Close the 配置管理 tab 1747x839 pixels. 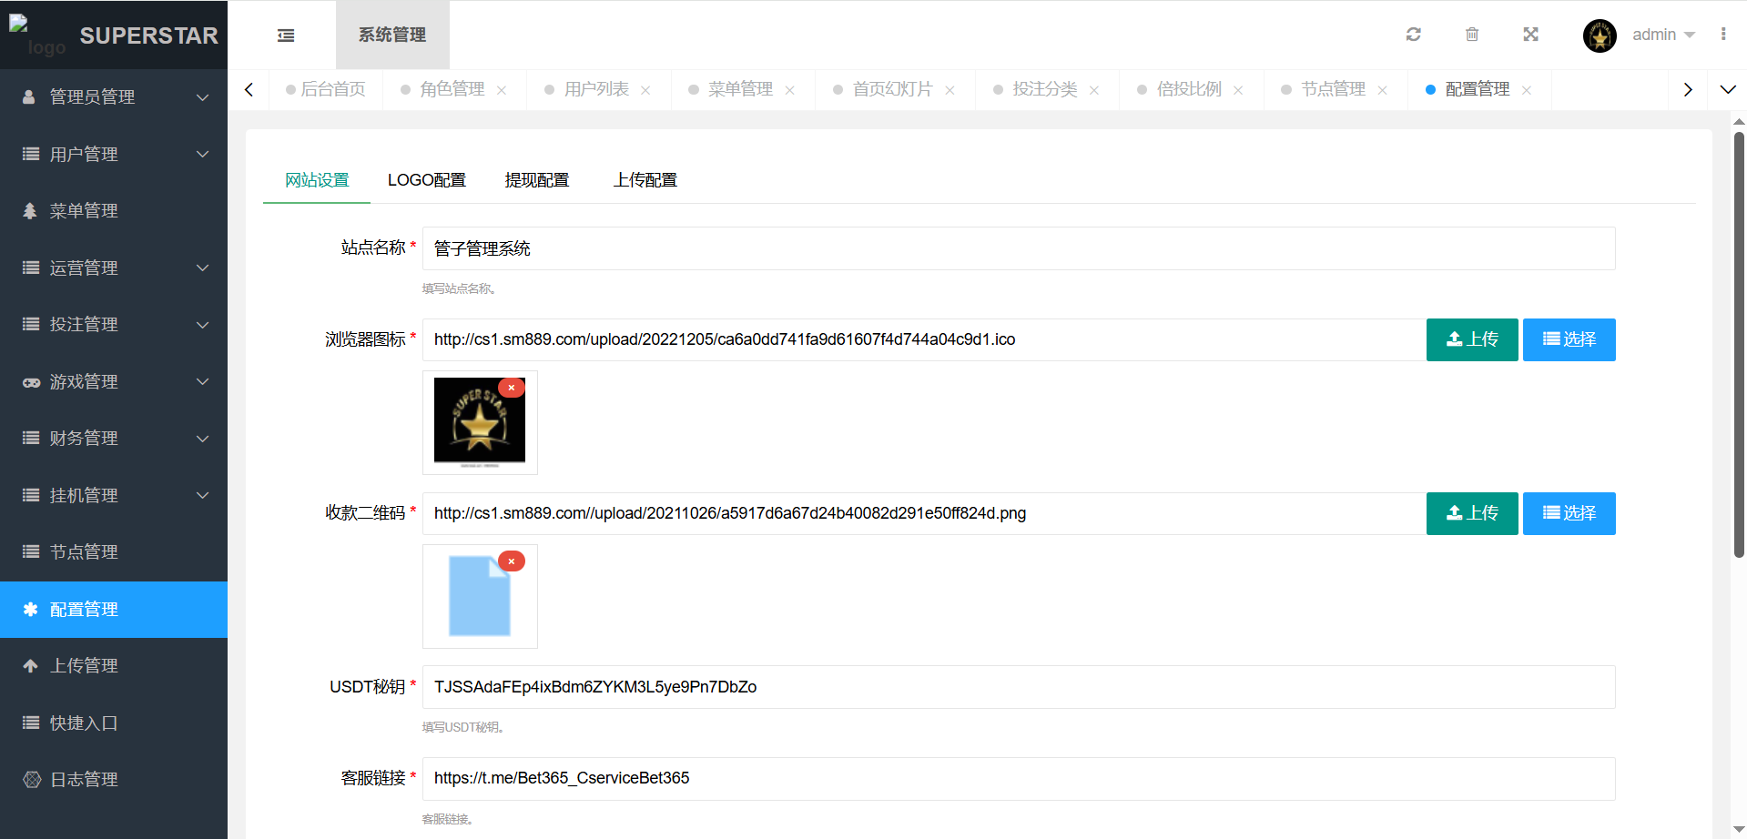click(1527, 90)
